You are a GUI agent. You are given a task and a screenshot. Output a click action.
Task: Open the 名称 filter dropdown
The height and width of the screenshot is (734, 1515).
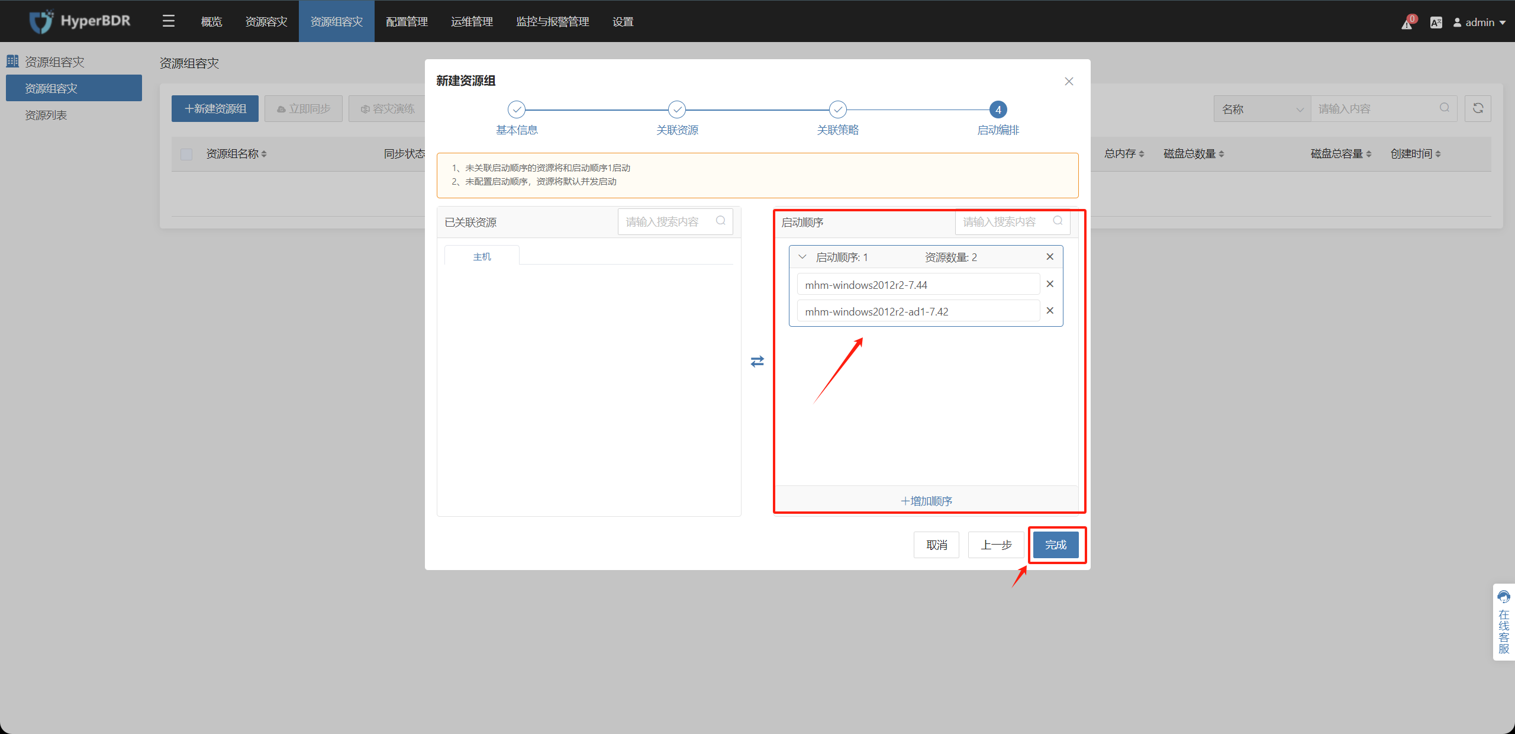coord(1262,109)
